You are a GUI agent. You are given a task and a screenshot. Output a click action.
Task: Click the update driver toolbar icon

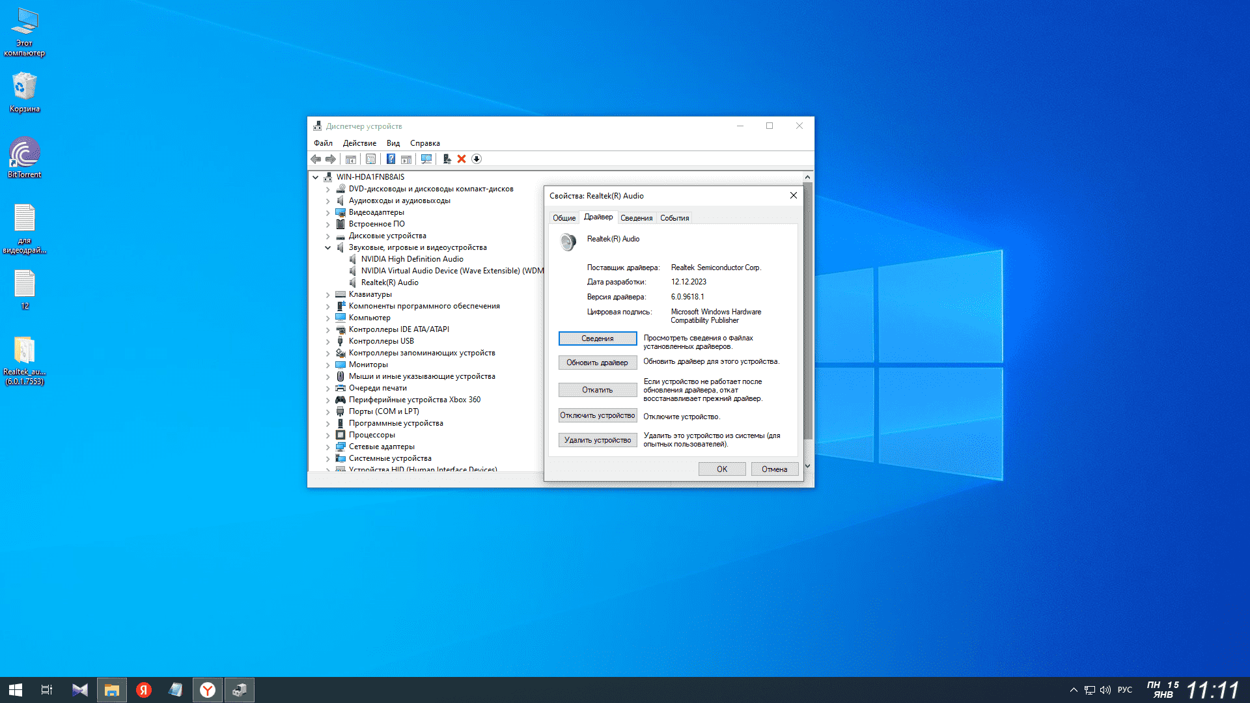[447, 159]
